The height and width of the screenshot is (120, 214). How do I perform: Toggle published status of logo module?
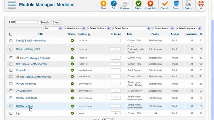coord(72,113)
